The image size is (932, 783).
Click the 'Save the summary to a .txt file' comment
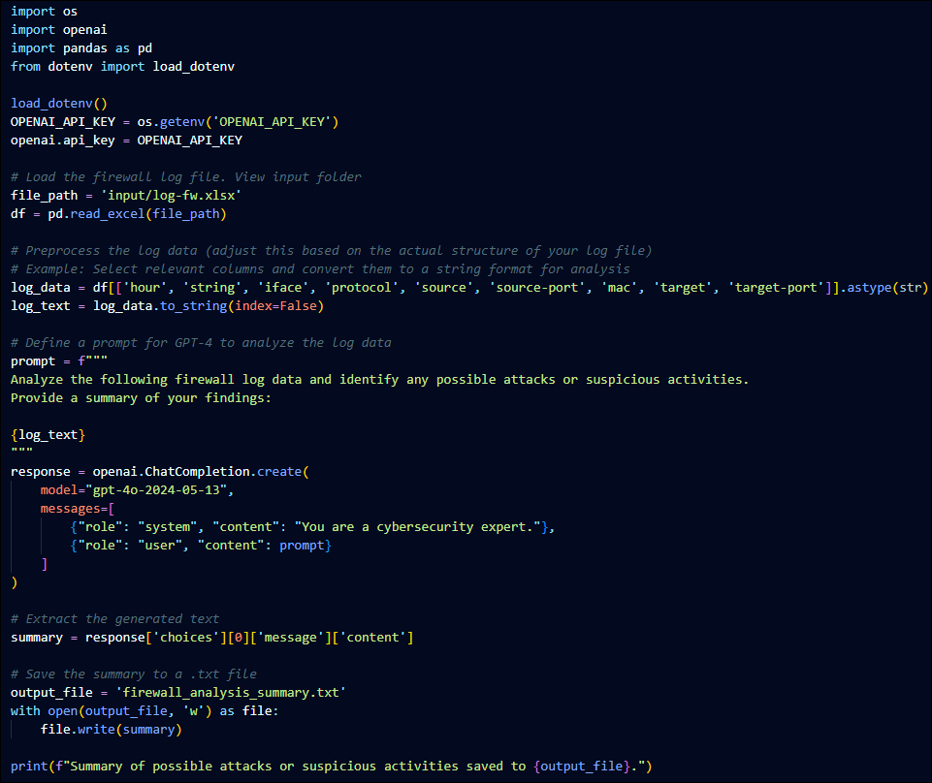134,674
